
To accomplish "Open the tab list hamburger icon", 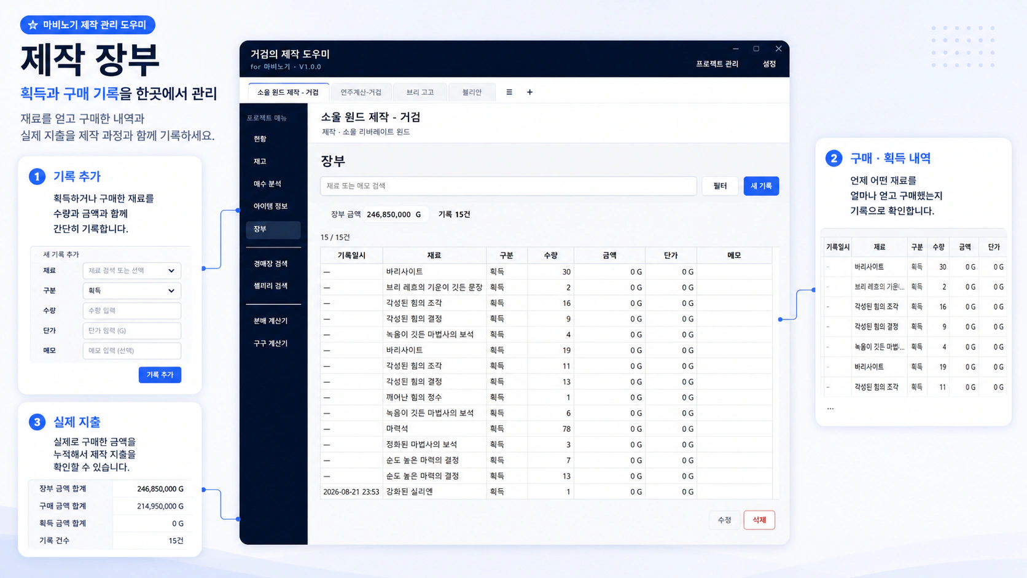I will [509, 92].
